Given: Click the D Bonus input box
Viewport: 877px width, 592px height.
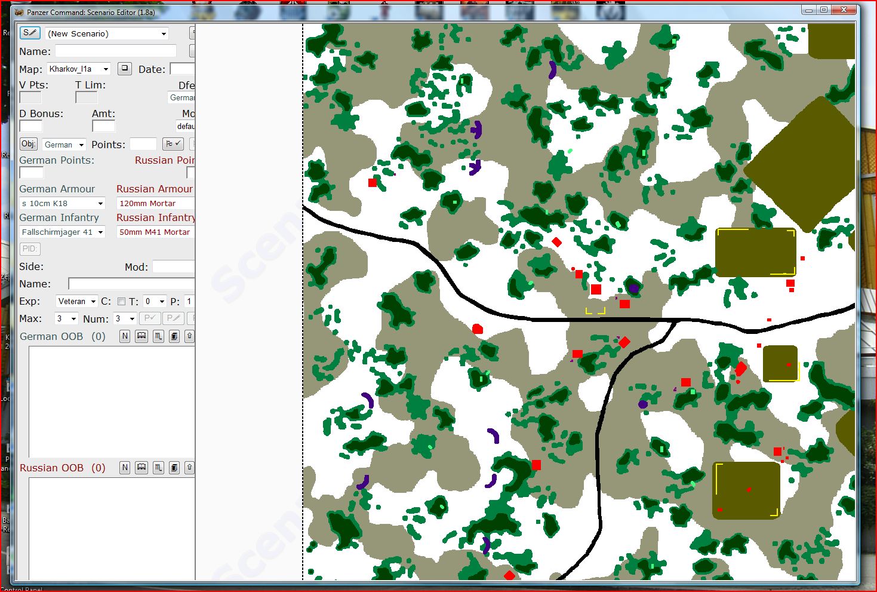Looking at the screenshot, I should click(31, 126).
